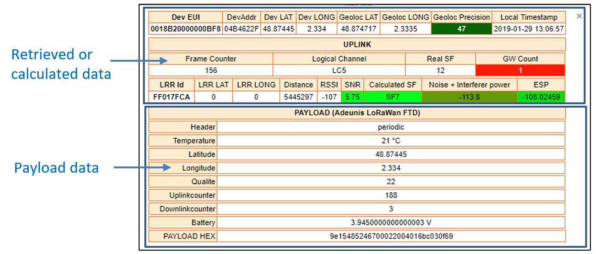Click the Battery voltage value

[391, 222]
